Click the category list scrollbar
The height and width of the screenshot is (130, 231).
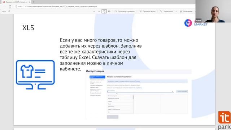pos(133,104)
